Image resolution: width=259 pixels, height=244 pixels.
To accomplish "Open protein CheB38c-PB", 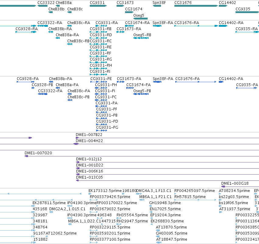I will click(79, 97).
